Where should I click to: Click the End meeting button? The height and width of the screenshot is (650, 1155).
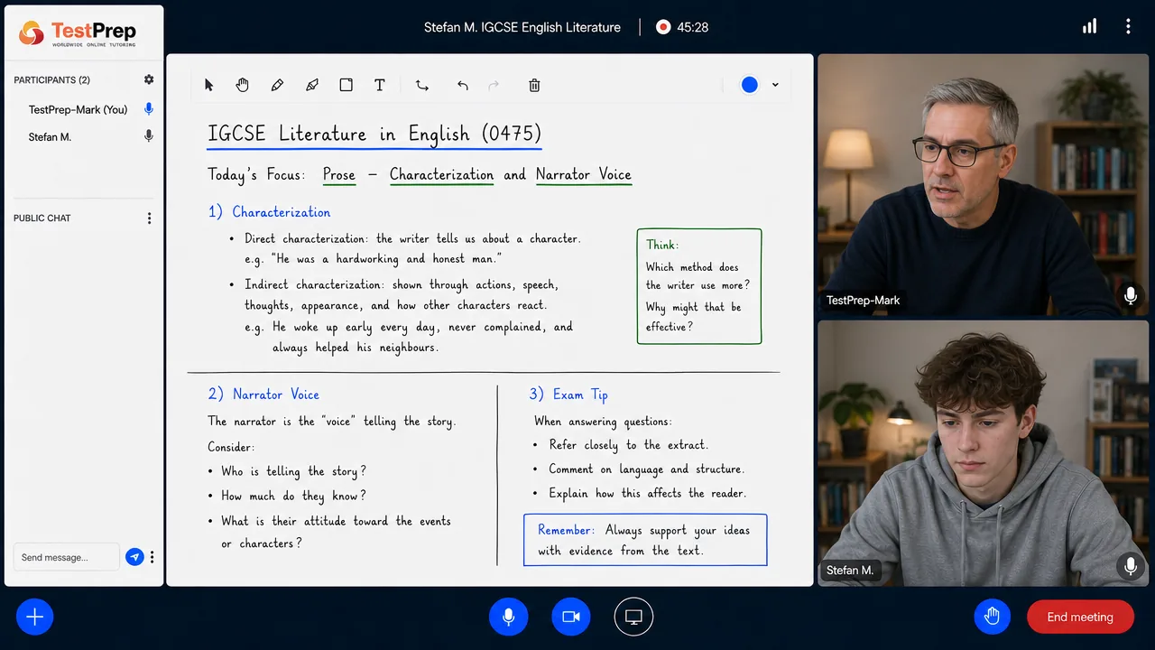coord(1080,617)
